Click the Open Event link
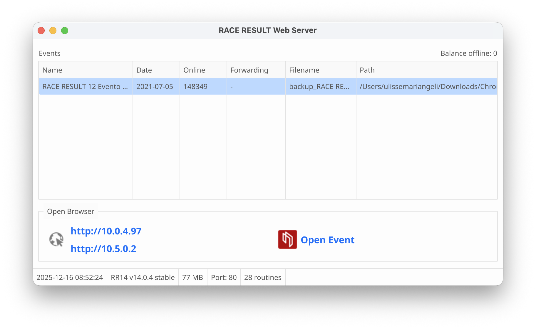536x329 pixels. click(x=327, y=240)
